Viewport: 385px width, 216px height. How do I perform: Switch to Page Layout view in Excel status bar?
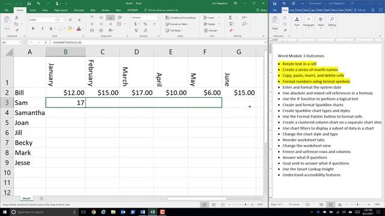(214, 205)
